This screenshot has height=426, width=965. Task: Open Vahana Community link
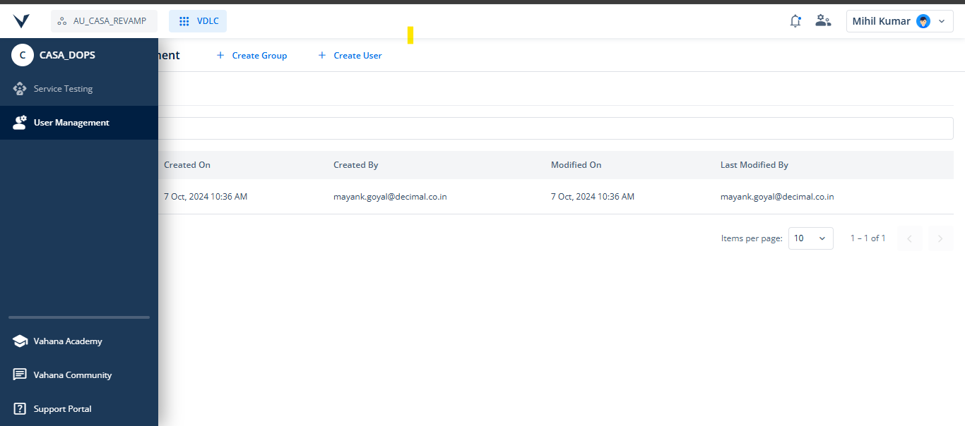click(79, 375)
